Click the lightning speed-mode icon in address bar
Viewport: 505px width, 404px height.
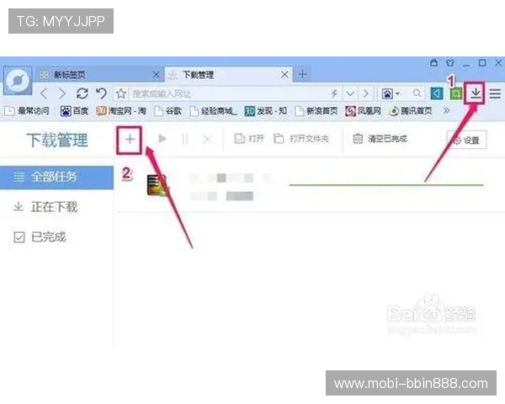334,93
